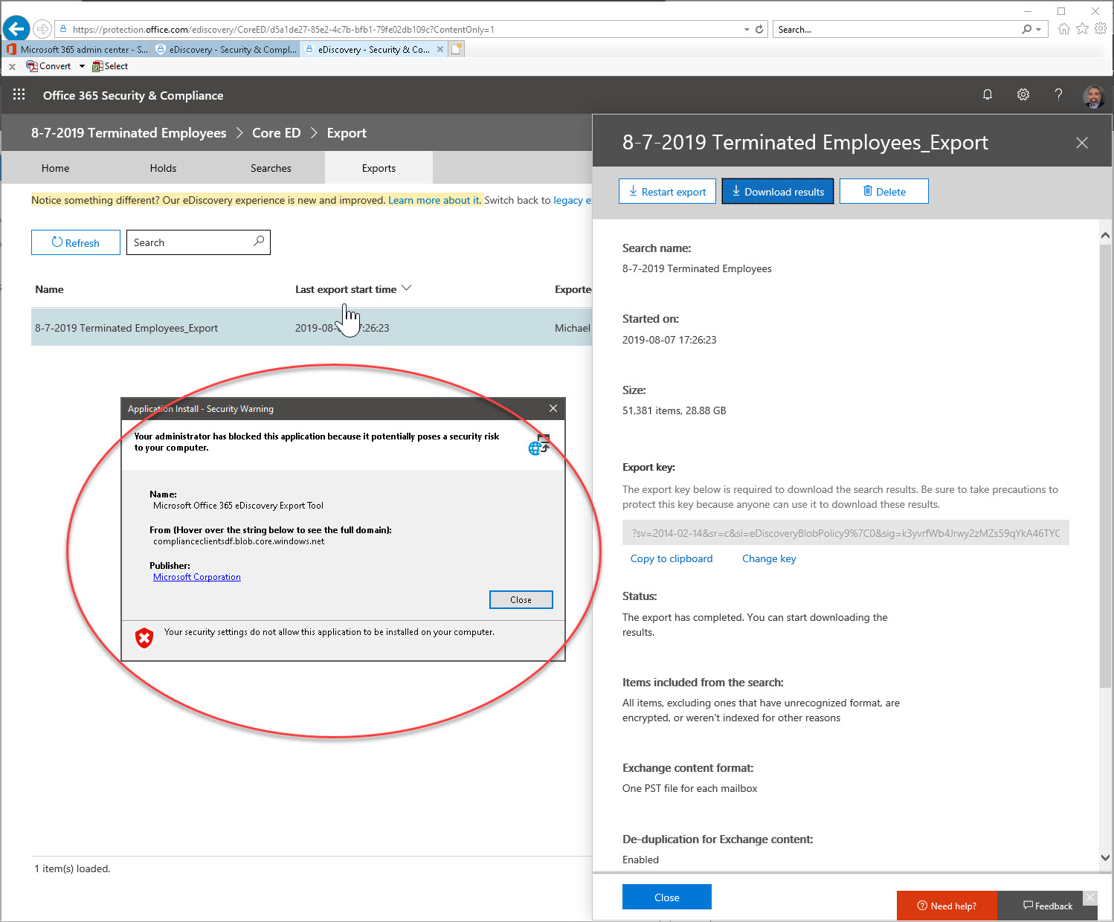
Task: Click the export key text field
Action: click(846, 532)
